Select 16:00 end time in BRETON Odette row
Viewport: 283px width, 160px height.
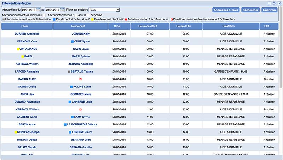click(x=186, y=140)
